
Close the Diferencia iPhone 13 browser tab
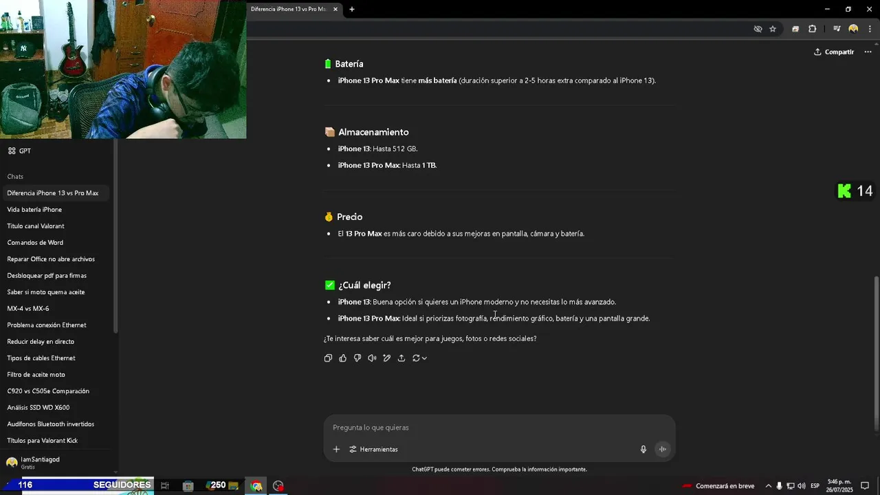tap(335, 9)
